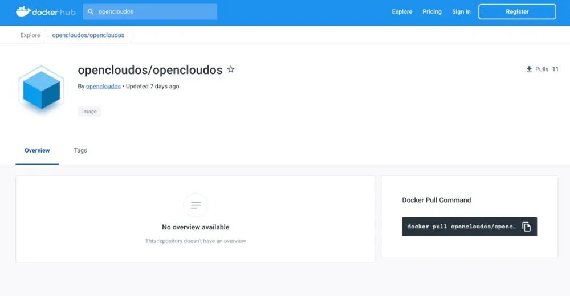Click the 'No overview available' text
The width and height of the screenshot is (570, 296).
click(196, 227)
